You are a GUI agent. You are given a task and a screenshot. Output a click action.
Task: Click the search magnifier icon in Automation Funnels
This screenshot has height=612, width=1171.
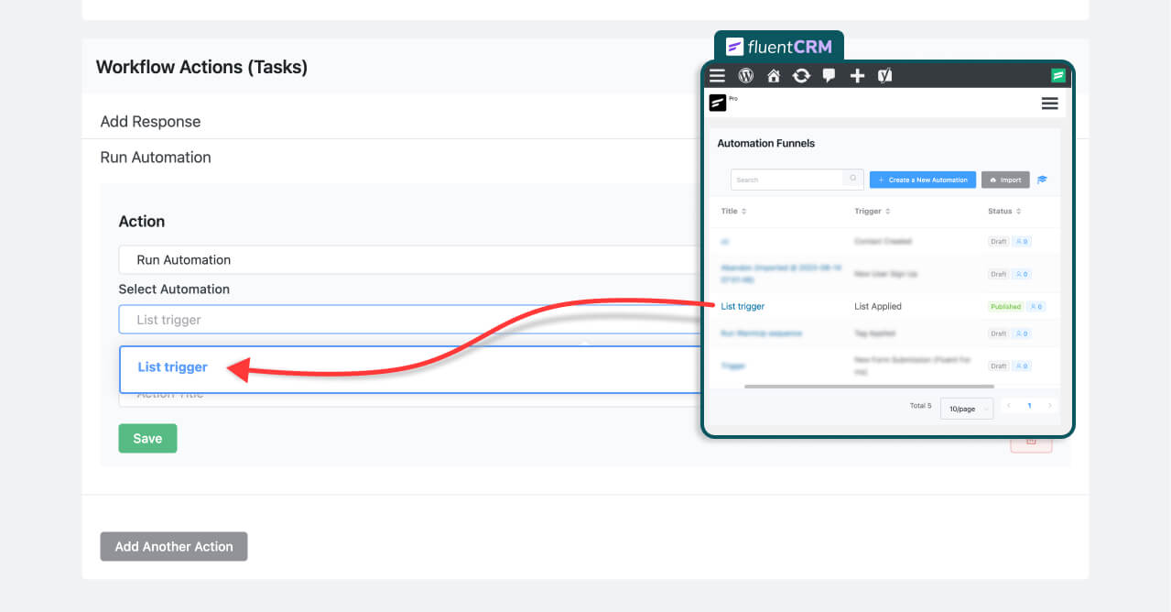(853, 180)
